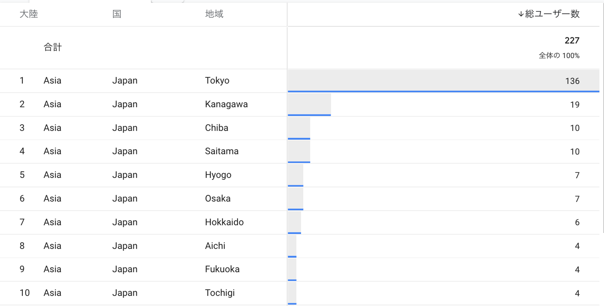604x306 pixels.
Task: Select the Hyogo region cell
Action: [218, 175]
